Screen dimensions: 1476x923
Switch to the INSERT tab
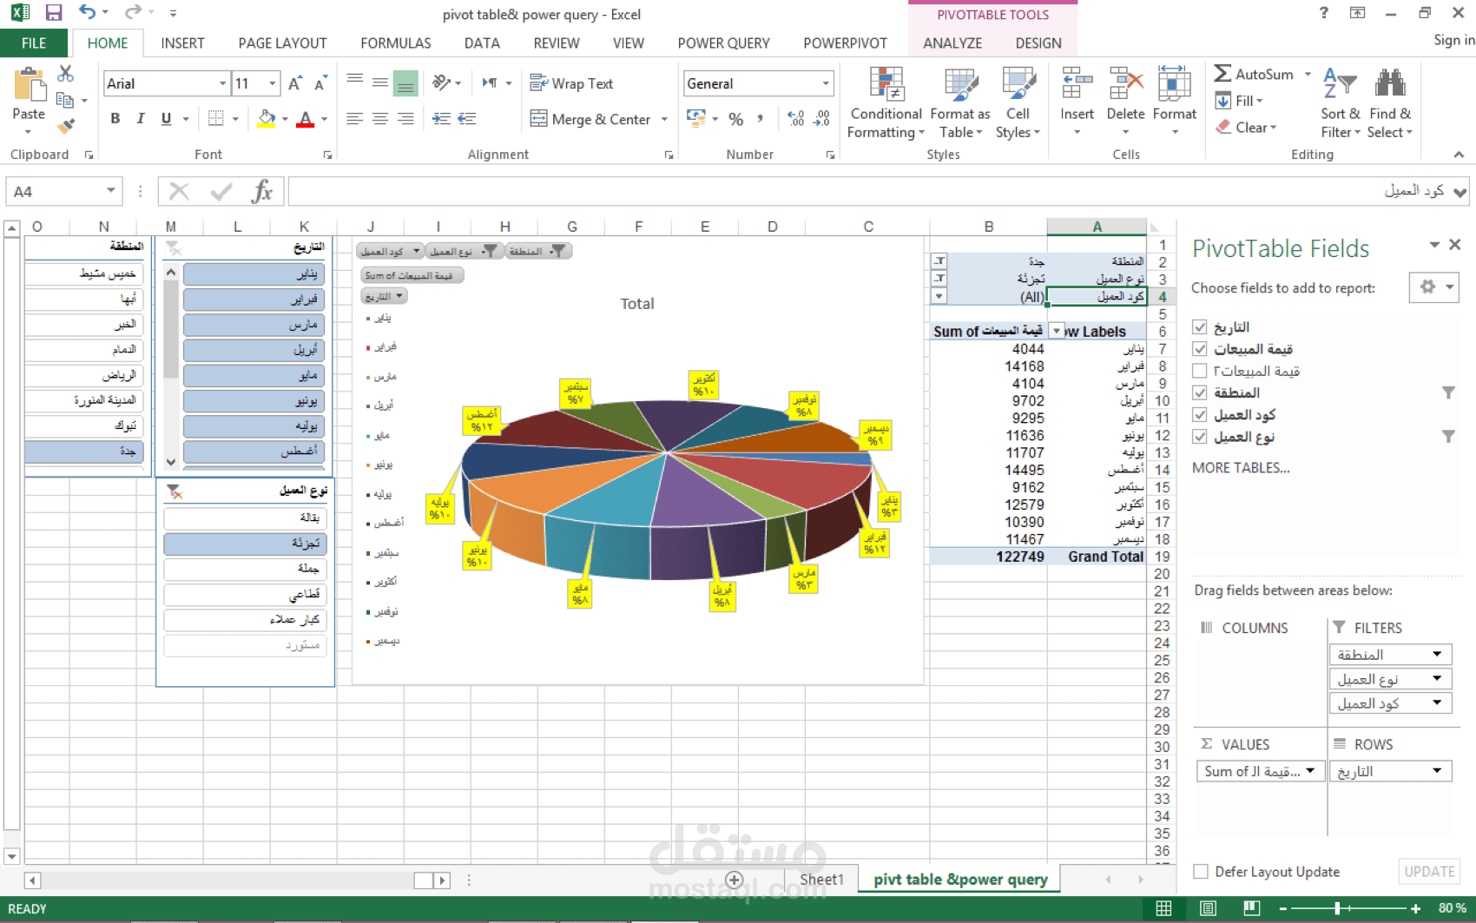pos(182,43)
